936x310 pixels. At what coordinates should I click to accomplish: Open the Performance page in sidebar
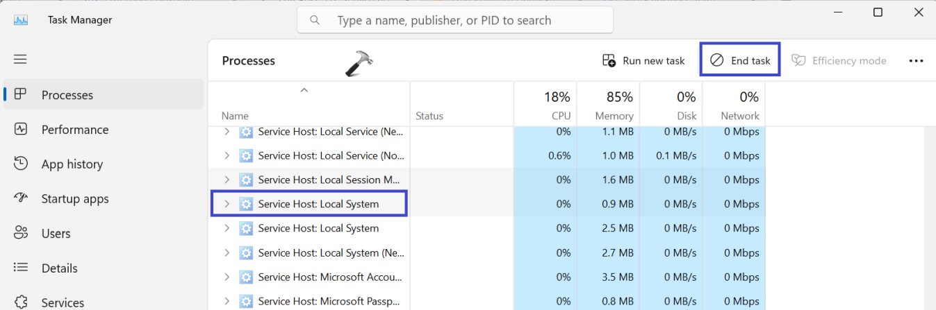[x=74, y=130]
